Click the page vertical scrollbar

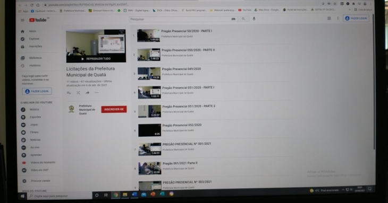point(374,82)
